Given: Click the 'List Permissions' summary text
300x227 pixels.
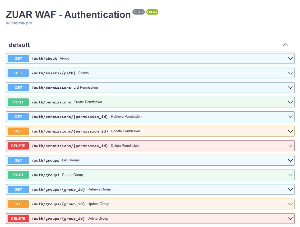Looking at the screenshot, I should 86,88.
